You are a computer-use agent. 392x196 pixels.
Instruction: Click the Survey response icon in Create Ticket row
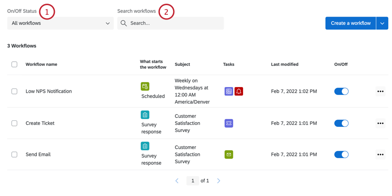tap(145, 115)
